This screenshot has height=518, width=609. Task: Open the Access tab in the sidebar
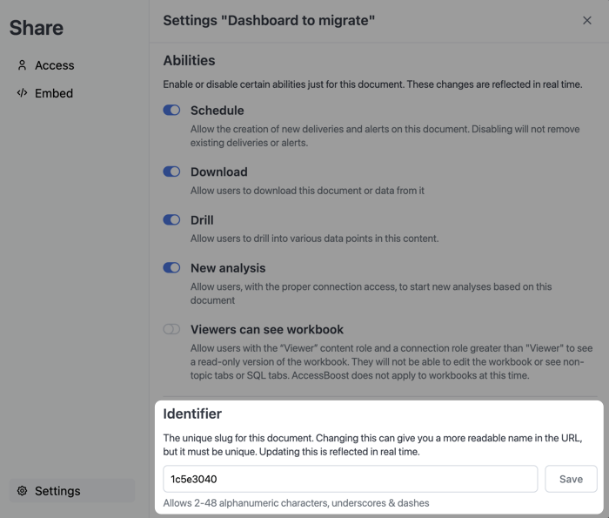(x=54, y=65)
